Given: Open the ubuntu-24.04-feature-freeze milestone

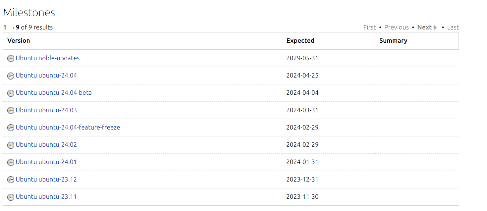Looking at the screenshot, I should pos(68,128).
